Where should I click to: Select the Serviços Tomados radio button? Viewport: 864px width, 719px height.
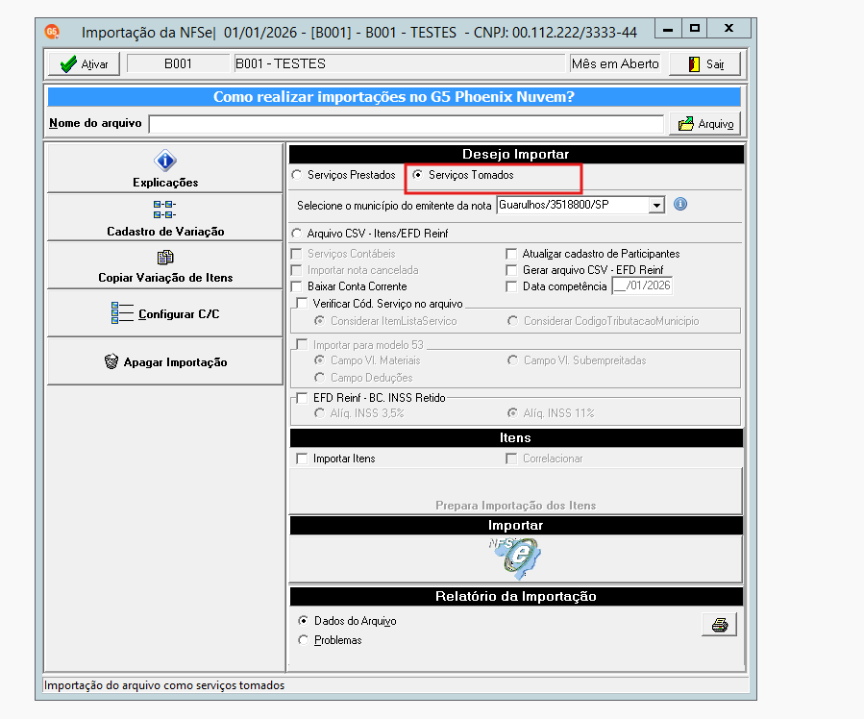coord(418,175)
